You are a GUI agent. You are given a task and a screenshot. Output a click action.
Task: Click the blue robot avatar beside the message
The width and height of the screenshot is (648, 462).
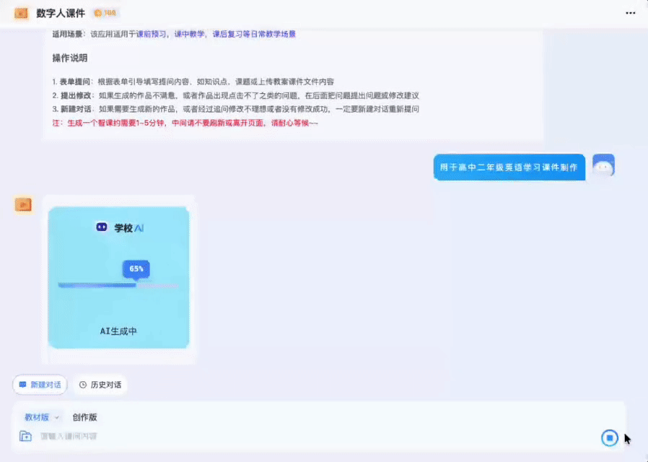point(603,166)
